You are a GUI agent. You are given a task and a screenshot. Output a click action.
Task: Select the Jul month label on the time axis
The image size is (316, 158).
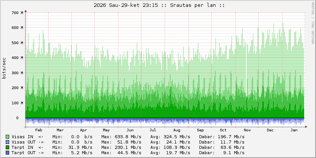pos(153,130)
